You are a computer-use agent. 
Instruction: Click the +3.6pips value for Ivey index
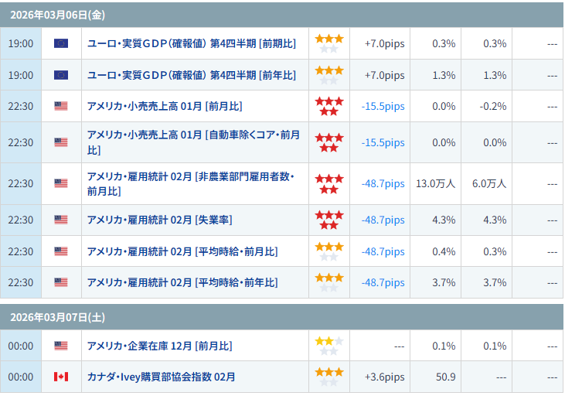click(x=384, y=377)
